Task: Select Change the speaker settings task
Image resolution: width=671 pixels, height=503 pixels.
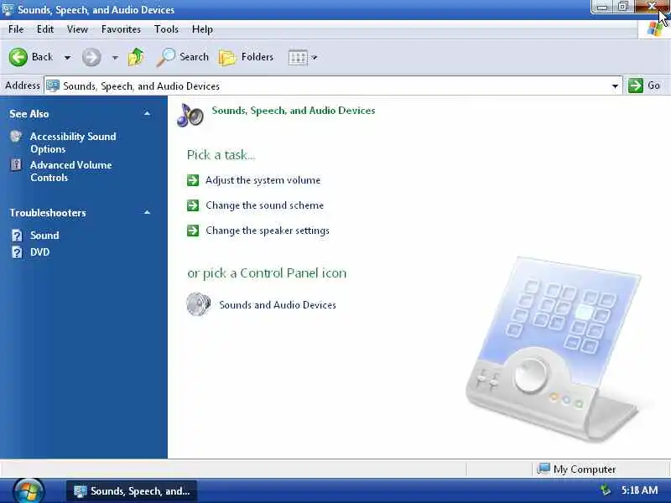Action: [x=268, y=231]
